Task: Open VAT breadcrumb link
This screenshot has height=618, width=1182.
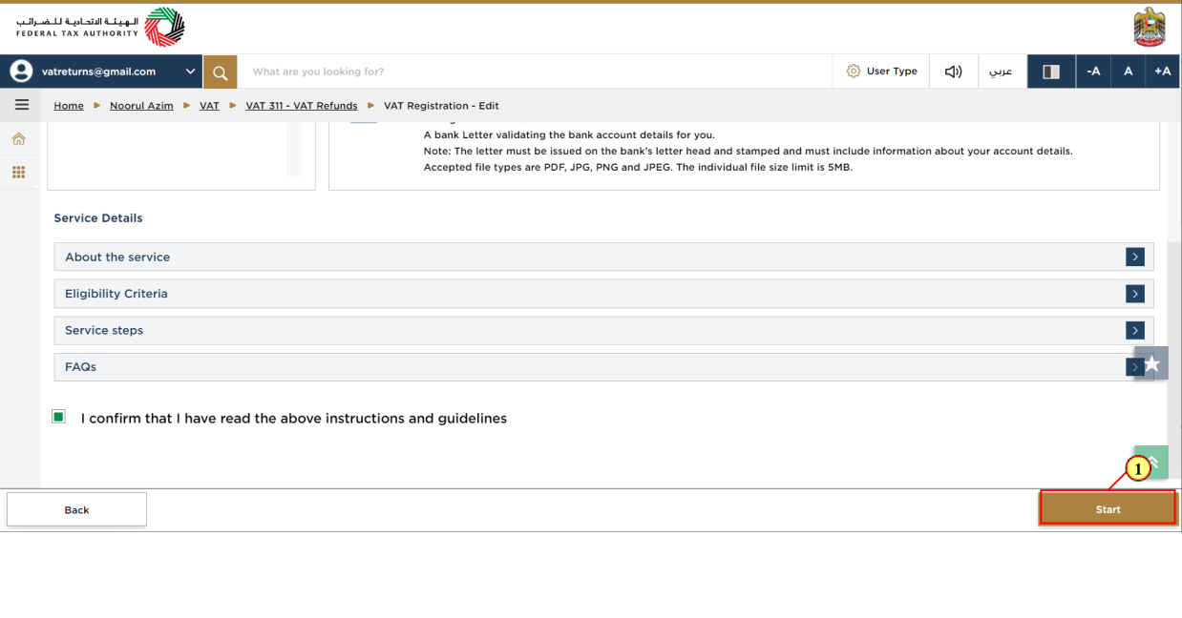Action: (x=209, y=106)
